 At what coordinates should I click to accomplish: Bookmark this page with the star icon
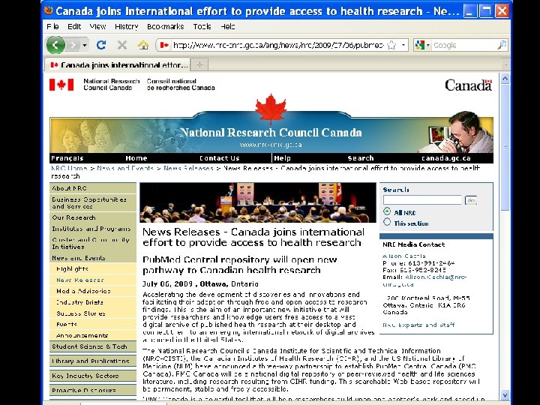point(391,45)
